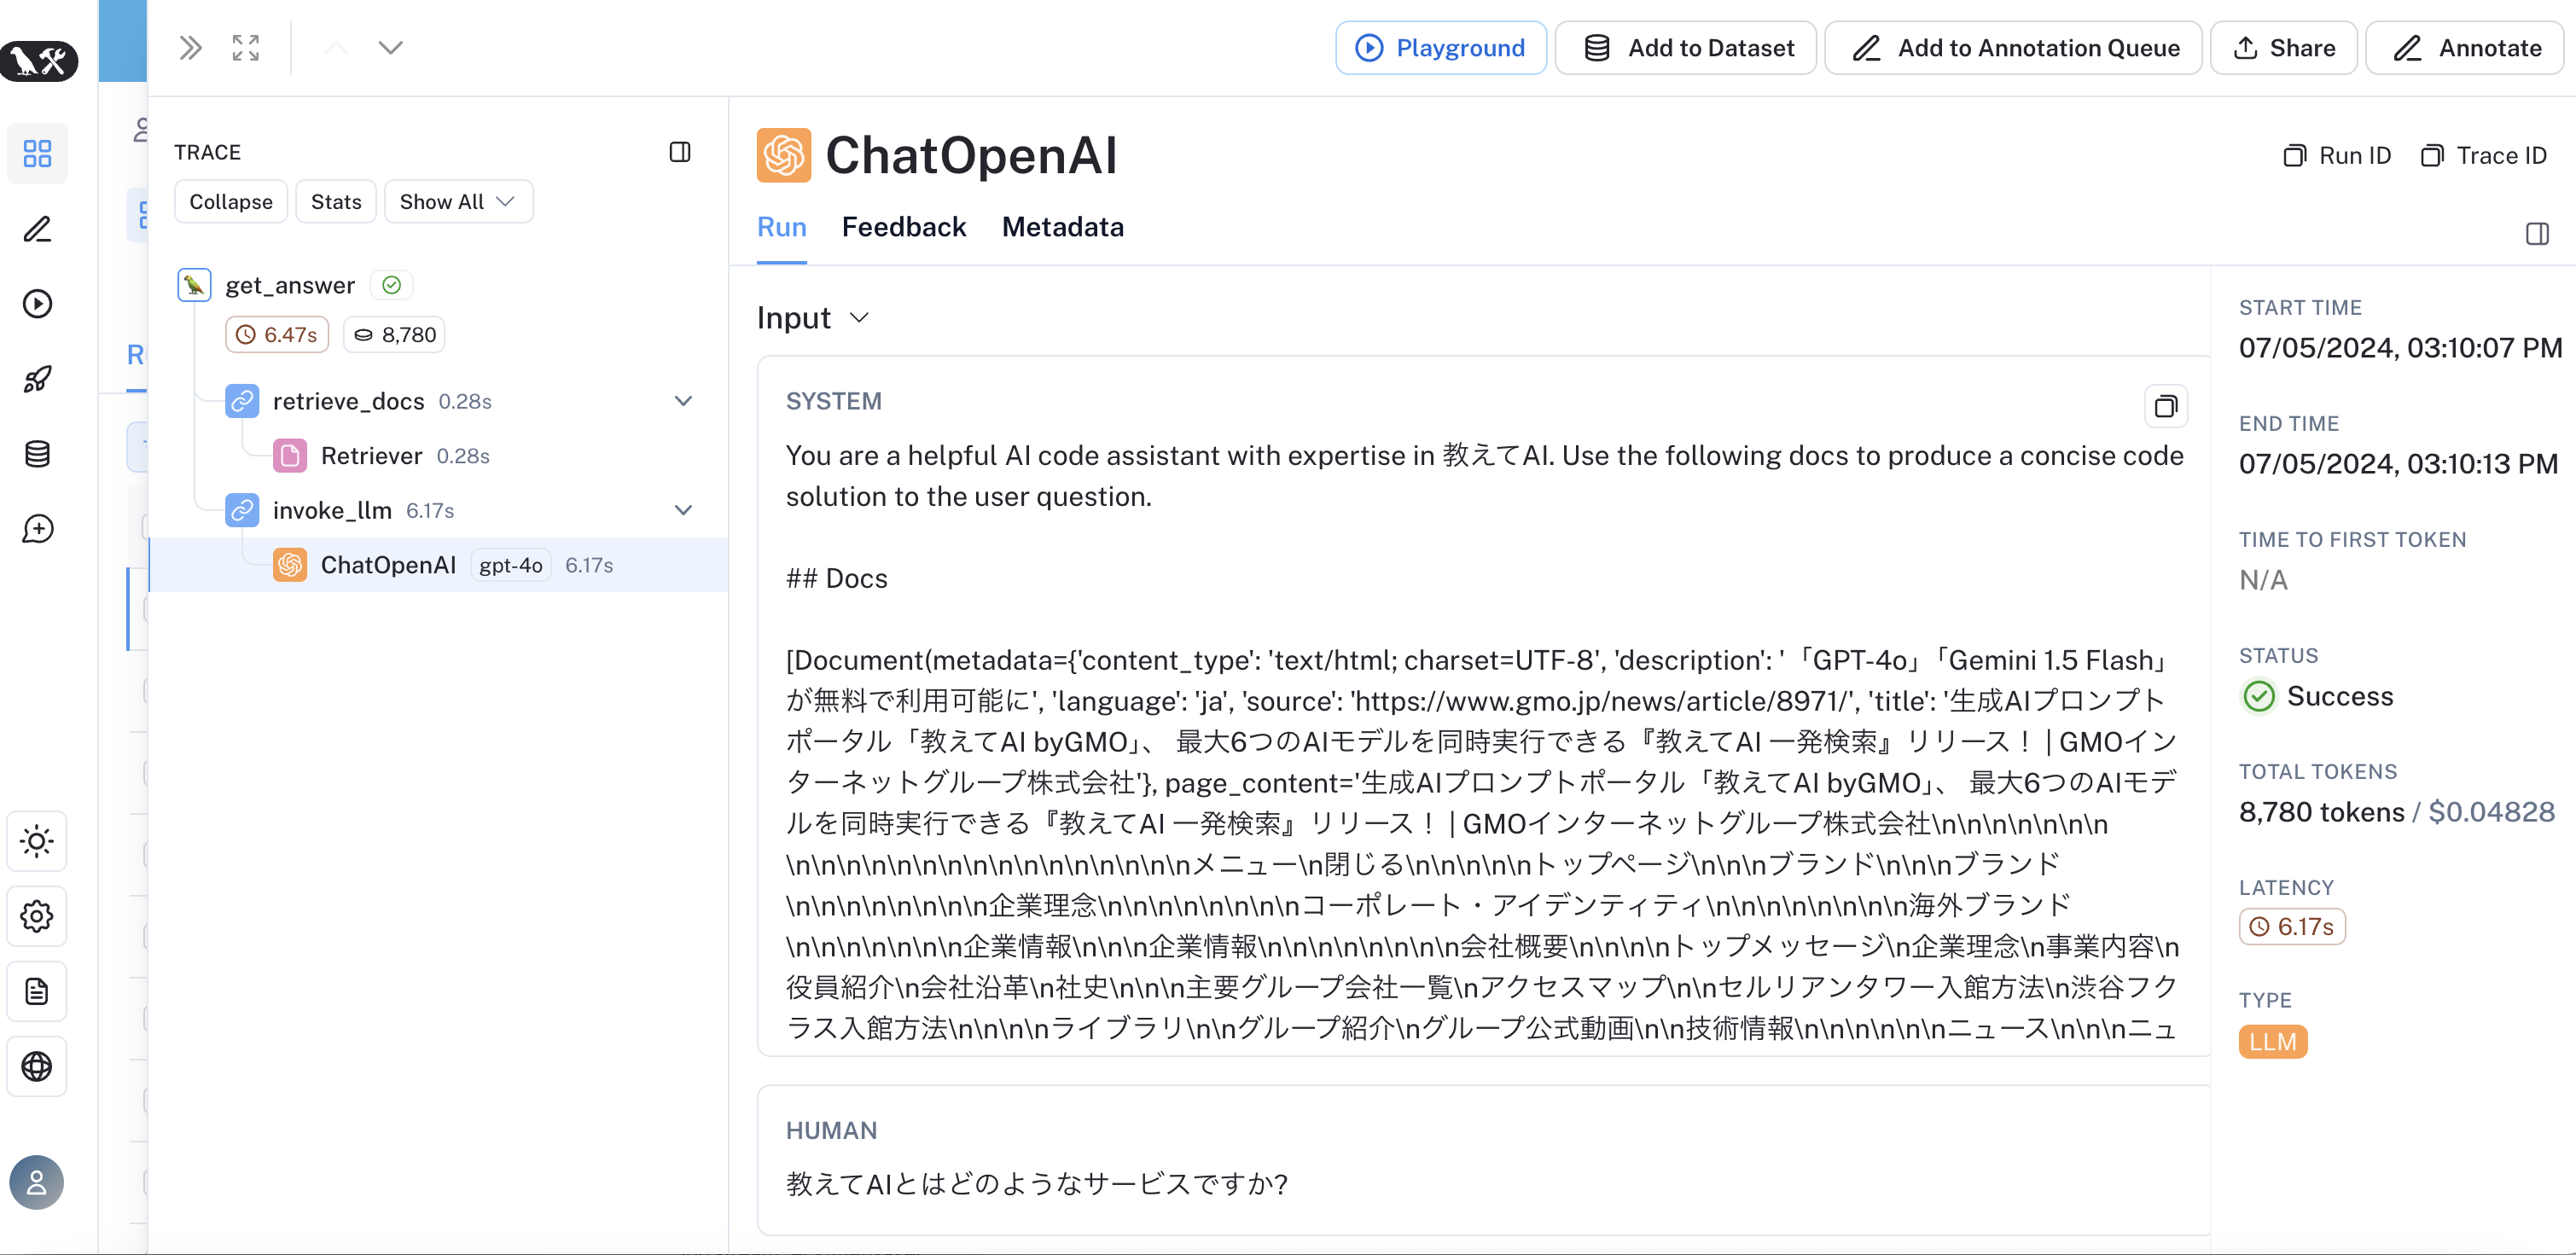Image resolution: width=2576 pixels, height=1255 pixels.
Task: Open the datasets database icon in sidebar
Action: 37,454
